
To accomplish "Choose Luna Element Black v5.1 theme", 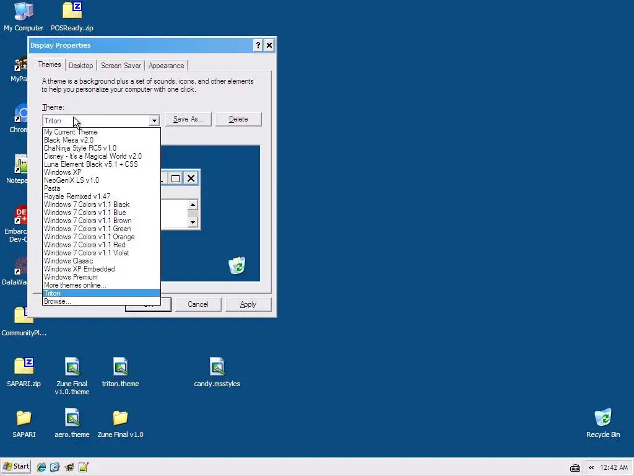I will pyautogui.click(x=101, y=164).
